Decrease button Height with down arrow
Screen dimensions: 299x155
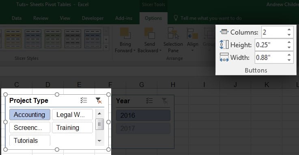[289, 47]
